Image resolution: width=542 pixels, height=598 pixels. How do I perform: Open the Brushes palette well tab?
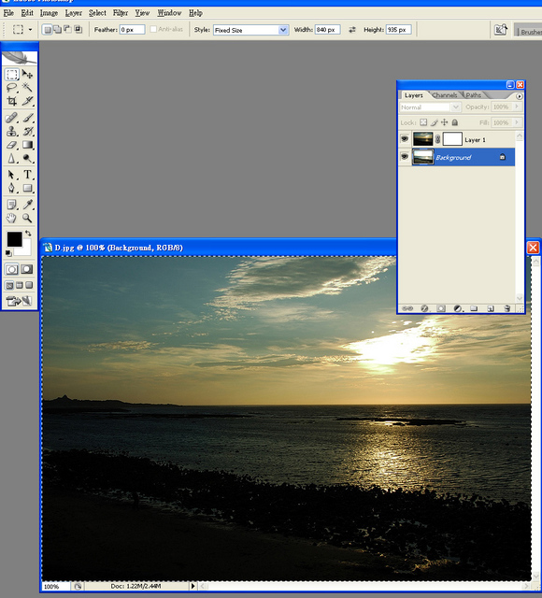click(530, 32)
